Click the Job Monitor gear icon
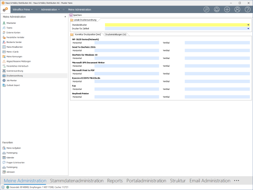253x190 pixels. pyautogui.click(x=4, y=80)
